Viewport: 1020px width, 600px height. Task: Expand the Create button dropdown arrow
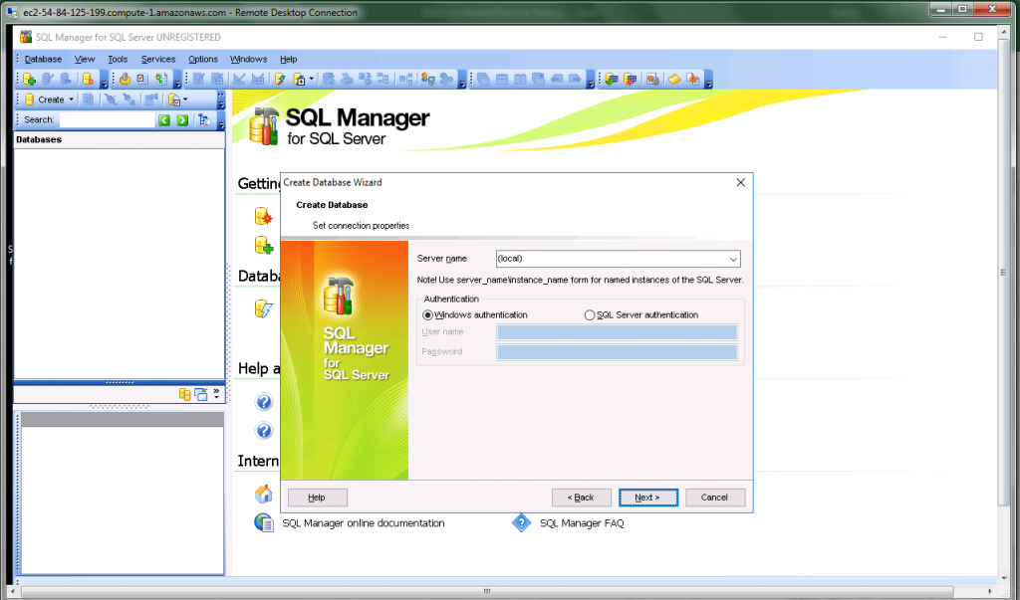point(72,100)
